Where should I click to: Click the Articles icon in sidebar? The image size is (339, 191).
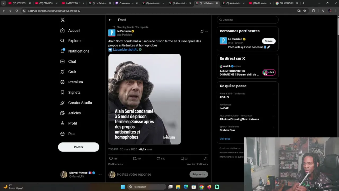63,113
